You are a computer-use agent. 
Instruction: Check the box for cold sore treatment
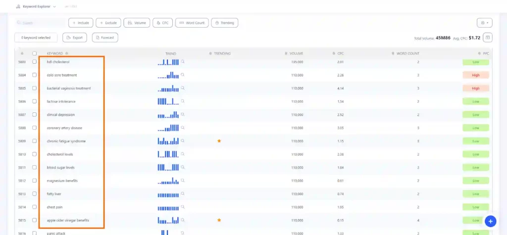[35, 75]
